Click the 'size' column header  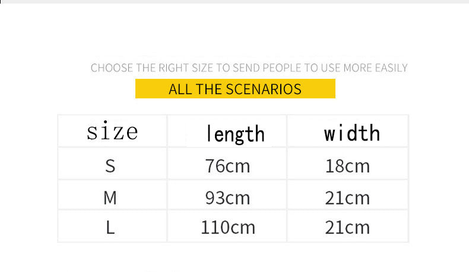[x=112, y=131]
